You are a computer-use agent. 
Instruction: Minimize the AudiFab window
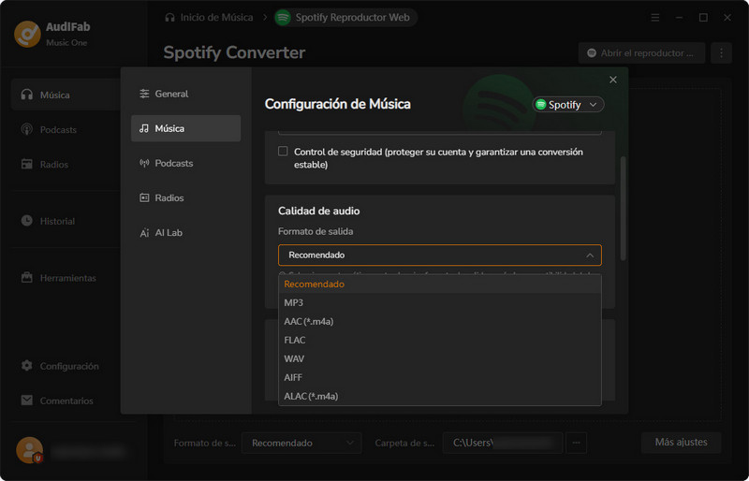(x=679, y=18)
